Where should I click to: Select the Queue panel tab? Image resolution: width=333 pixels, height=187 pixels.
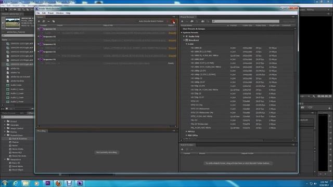40,17
